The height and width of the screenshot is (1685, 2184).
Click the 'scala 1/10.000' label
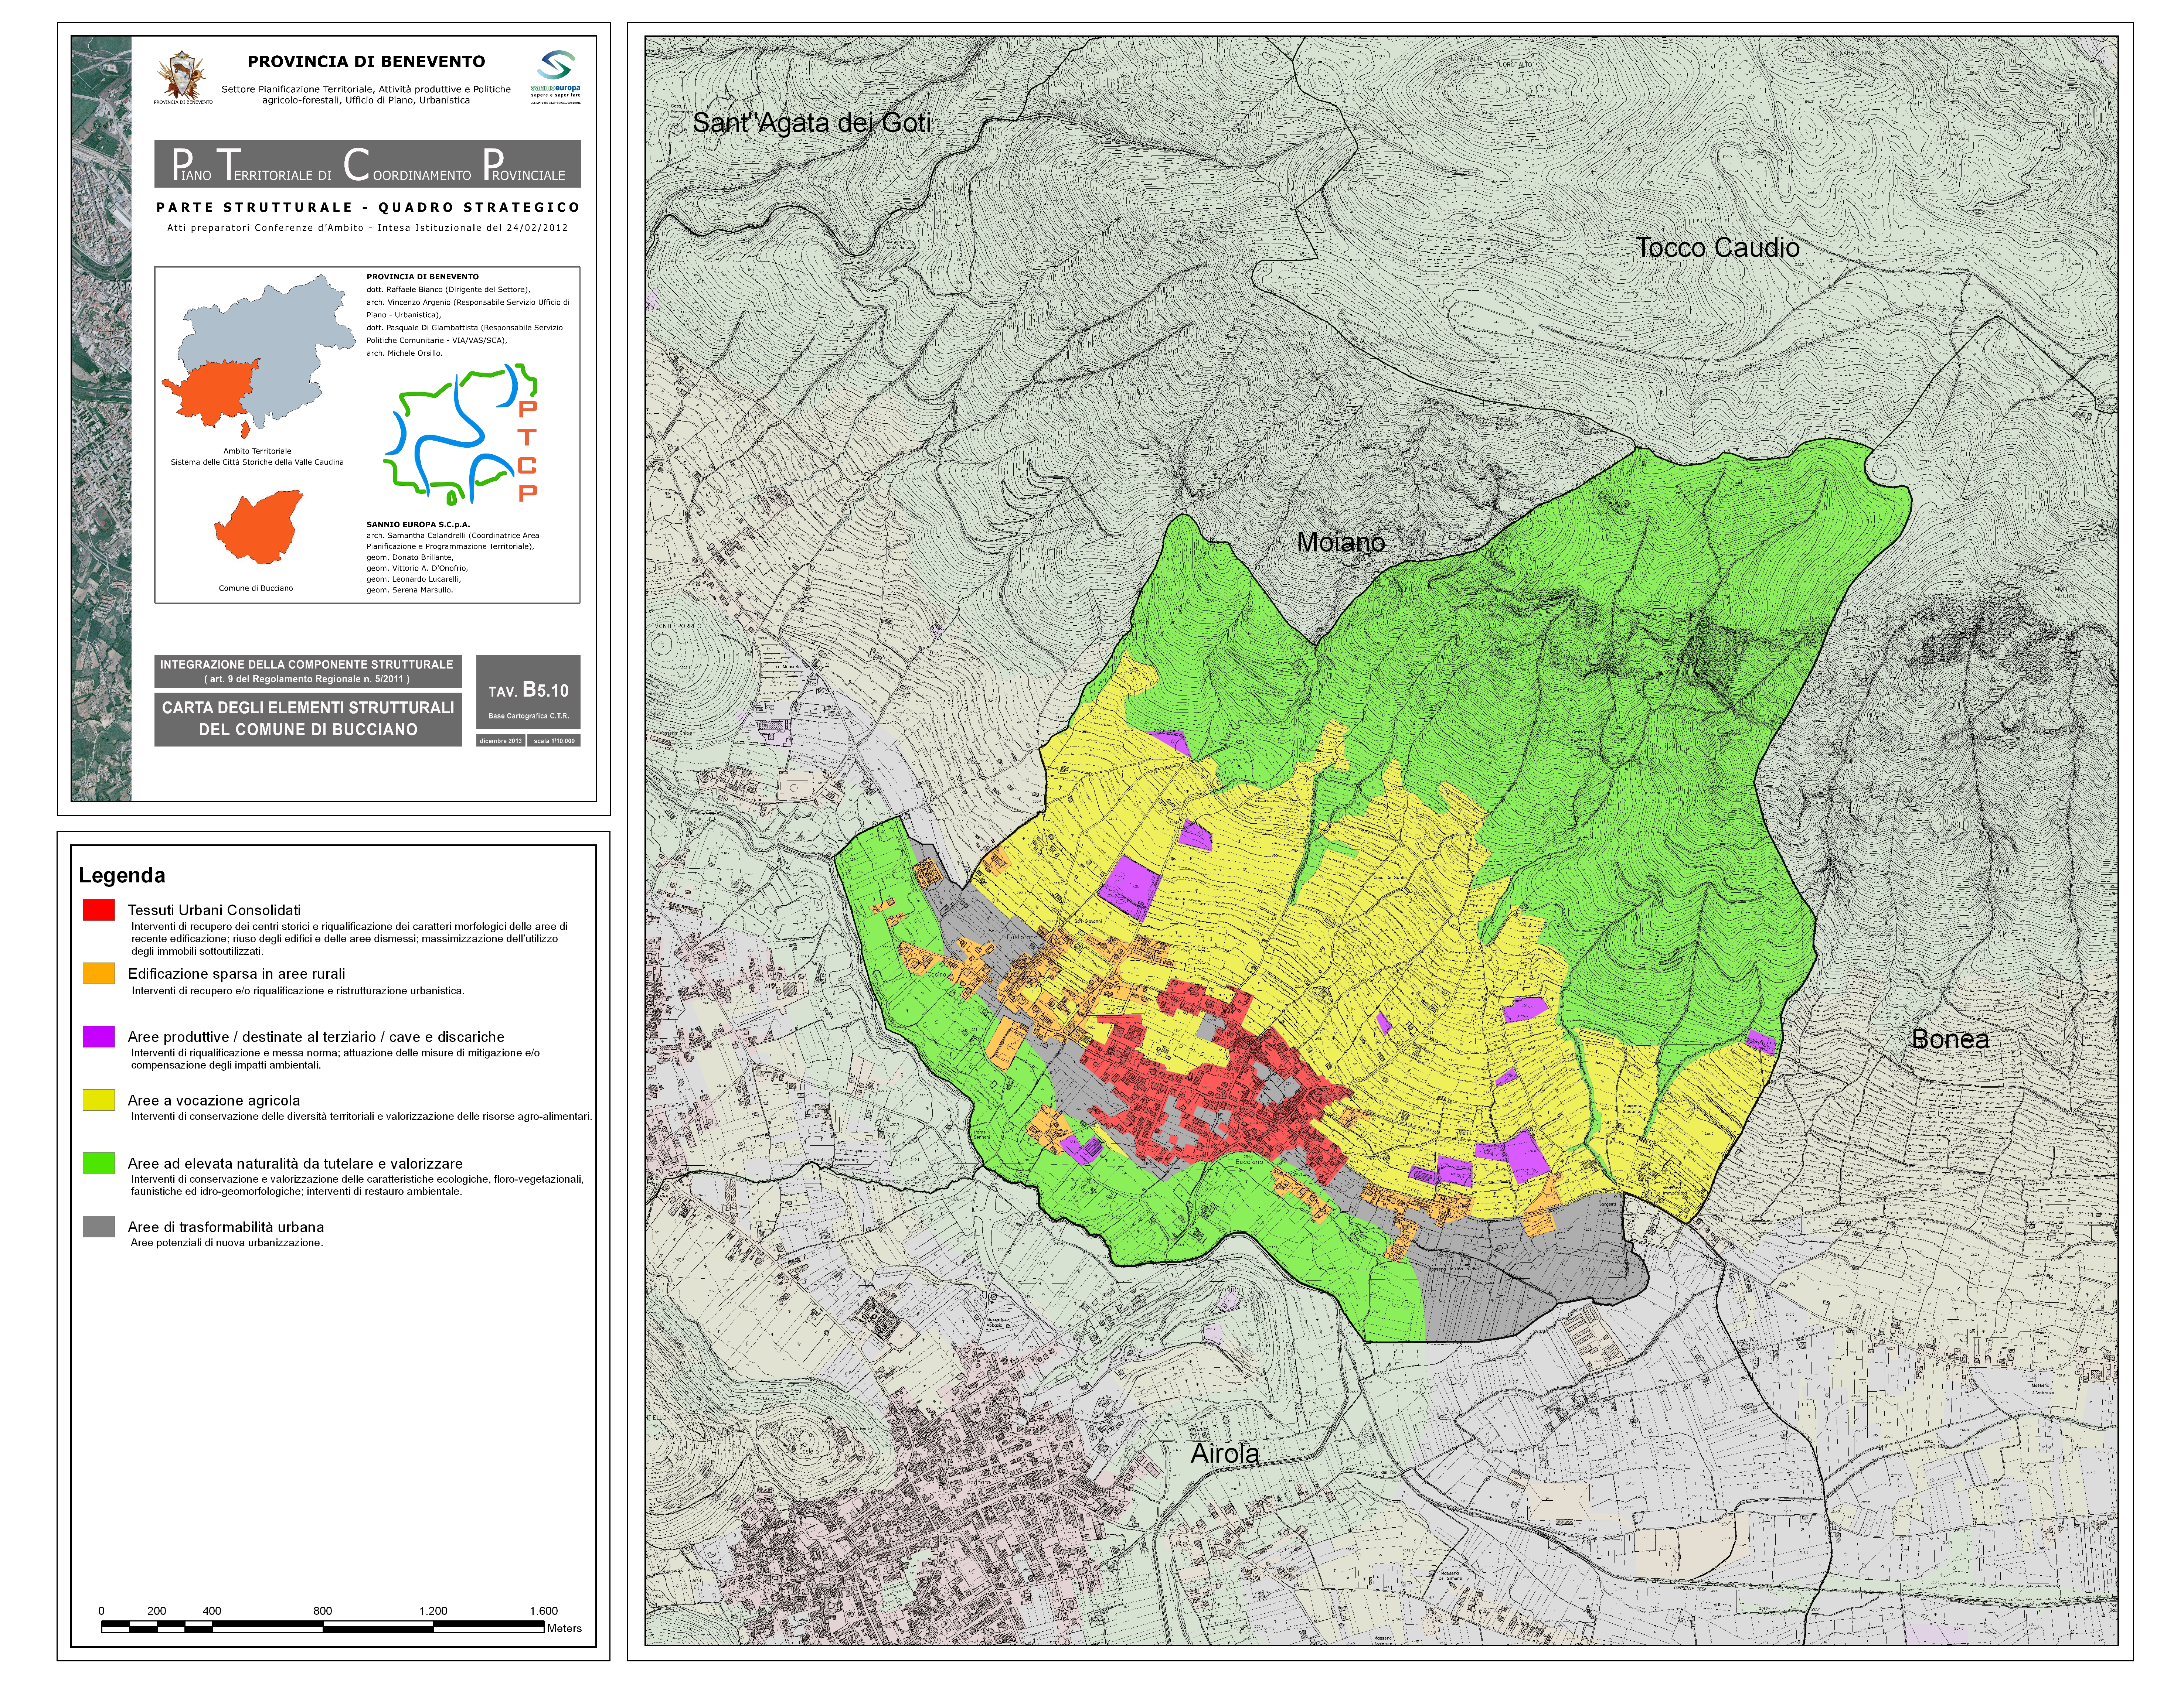coord(554,741)
